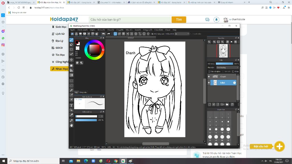Screen dimensions: 292x164
Task: Enable the radial snap icon
Action: 132,34
